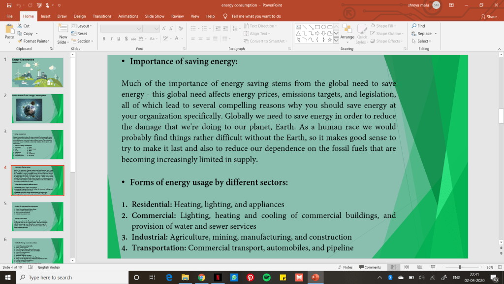The image size is (504, 284).
Task: Switch to the Slide Show tab
Action: click(153, 16)
